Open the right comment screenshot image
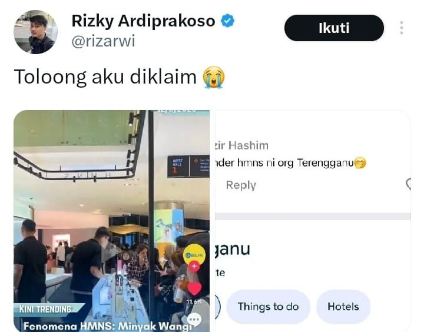Viewport: 424px width, 332px height. (313, 221)
